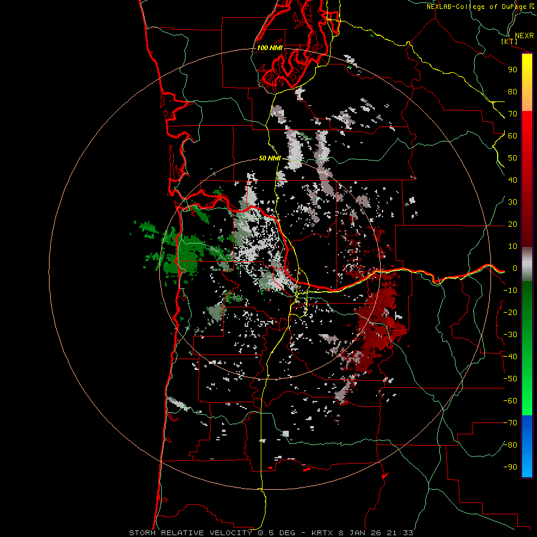Viewport: 537px width, 537px height.
Task: Click the 30 value on the velocity scale
Action: click(513, 202)
